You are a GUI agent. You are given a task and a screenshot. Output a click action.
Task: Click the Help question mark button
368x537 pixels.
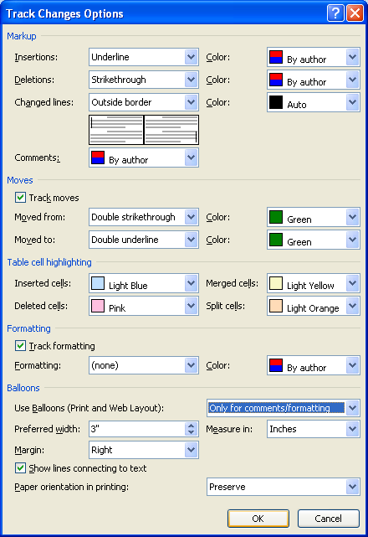335,13
